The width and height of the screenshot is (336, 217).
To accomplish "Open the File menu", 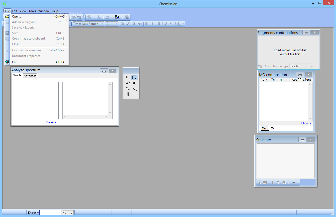I will (8, 11).
